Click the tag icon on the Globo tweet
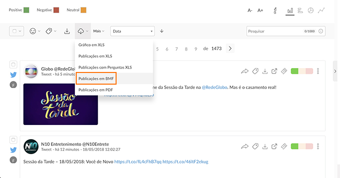The image size is (340, 178). pos(255,71)
